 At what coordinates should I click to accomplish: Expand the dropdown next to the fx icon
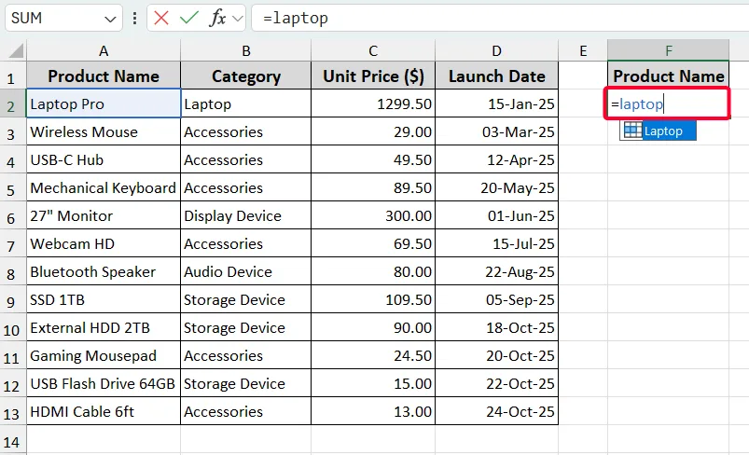[238, 19]
